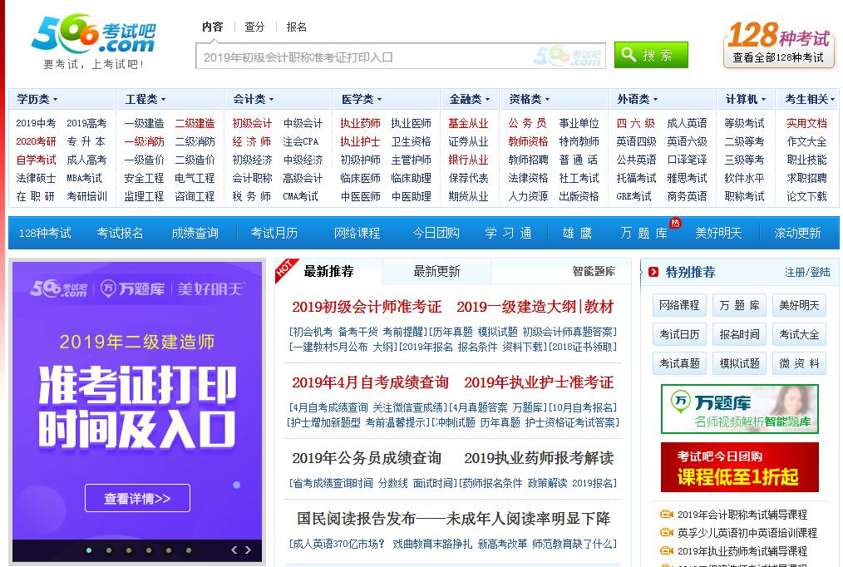
Task: Select the 内容 search tab
Action: pos(213,27)
